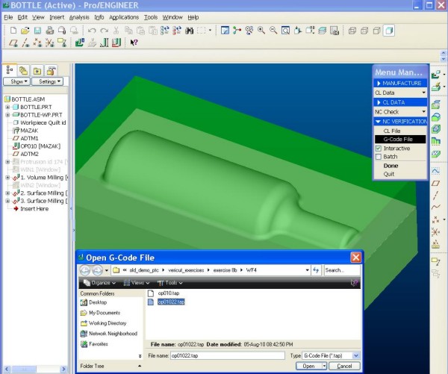
Task: Click the Cut scissors icon
Action: [116, 31]
